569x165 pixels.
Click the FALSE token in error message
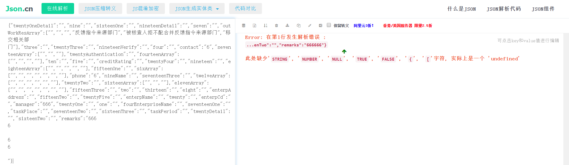point(388,59)
